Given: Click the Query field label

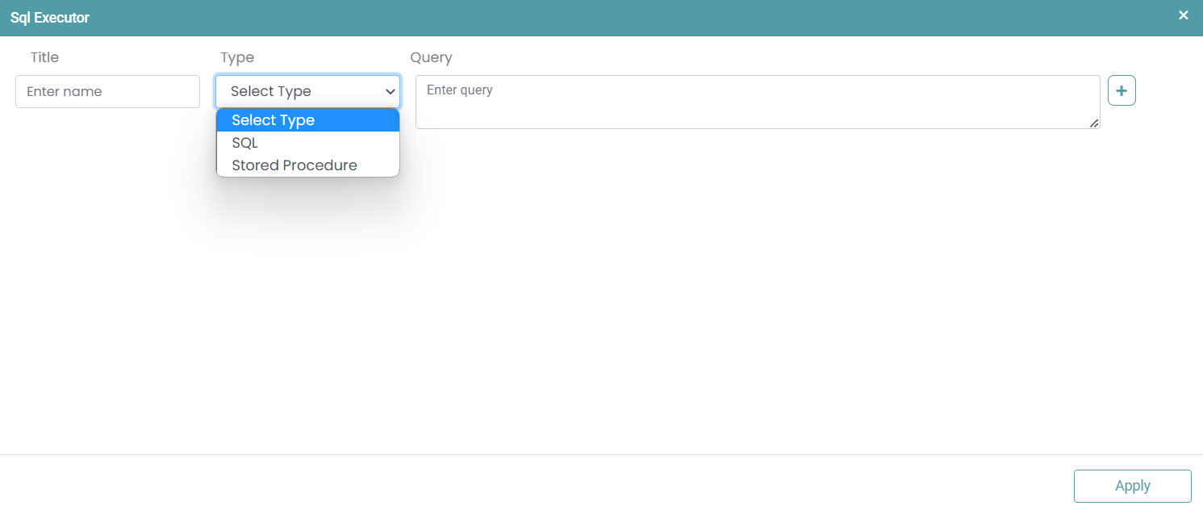Looking at the screenshot, I should tap(431, 57).
